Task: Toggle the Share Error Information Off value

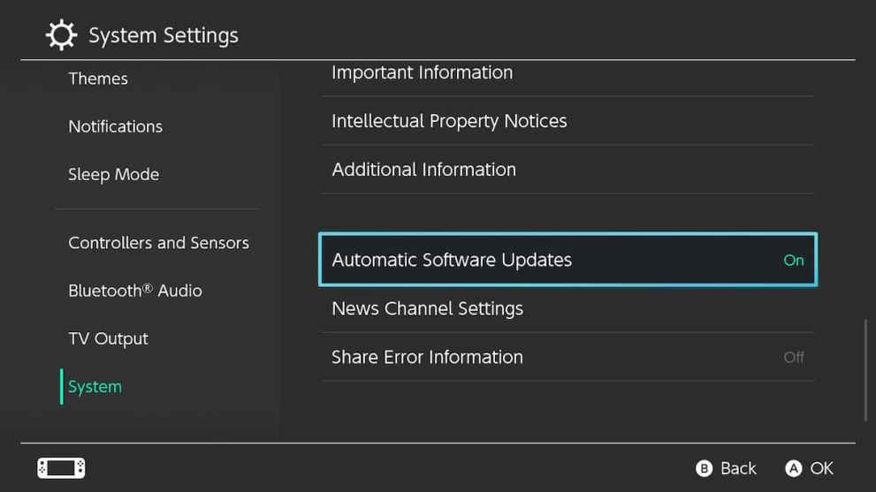Action: tap(793, 358)
